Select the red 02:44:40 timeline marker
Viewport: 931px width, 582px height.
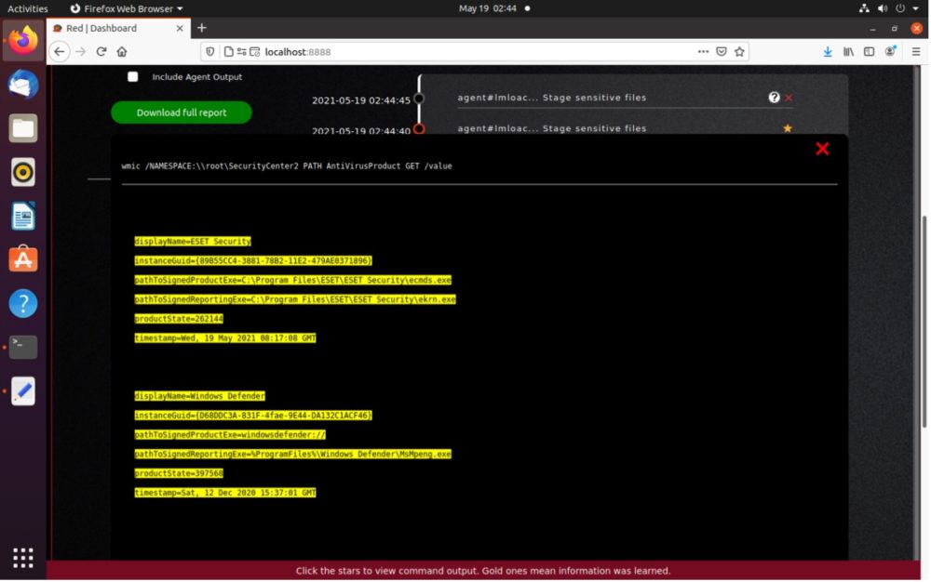(419, 128)
